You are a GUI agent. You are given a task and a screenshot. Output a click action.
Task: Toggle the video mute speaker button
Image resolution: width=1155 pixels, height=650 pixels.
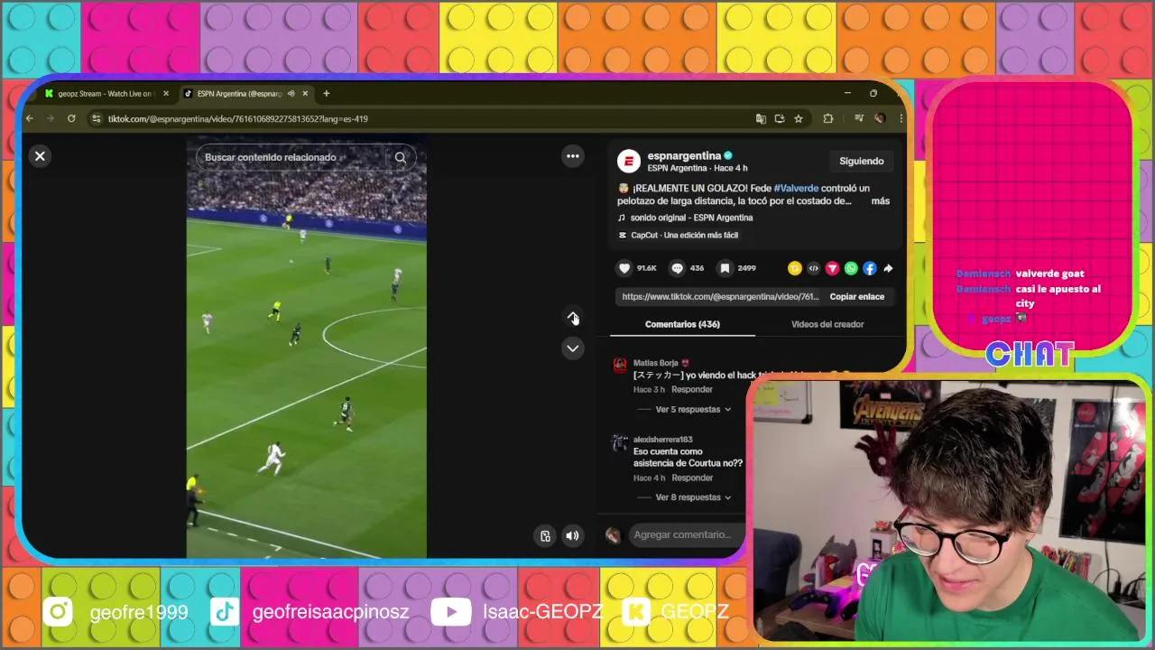[572, 535]
